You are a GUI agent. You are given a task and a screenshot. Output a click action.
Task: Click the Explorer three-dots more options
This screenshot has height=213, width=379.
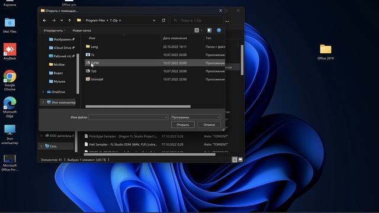click(x=227, y=21)
